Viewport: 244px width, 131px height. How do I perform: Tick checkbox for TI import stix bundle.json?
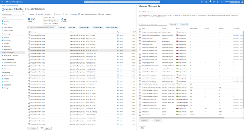(x=140, y=41)
